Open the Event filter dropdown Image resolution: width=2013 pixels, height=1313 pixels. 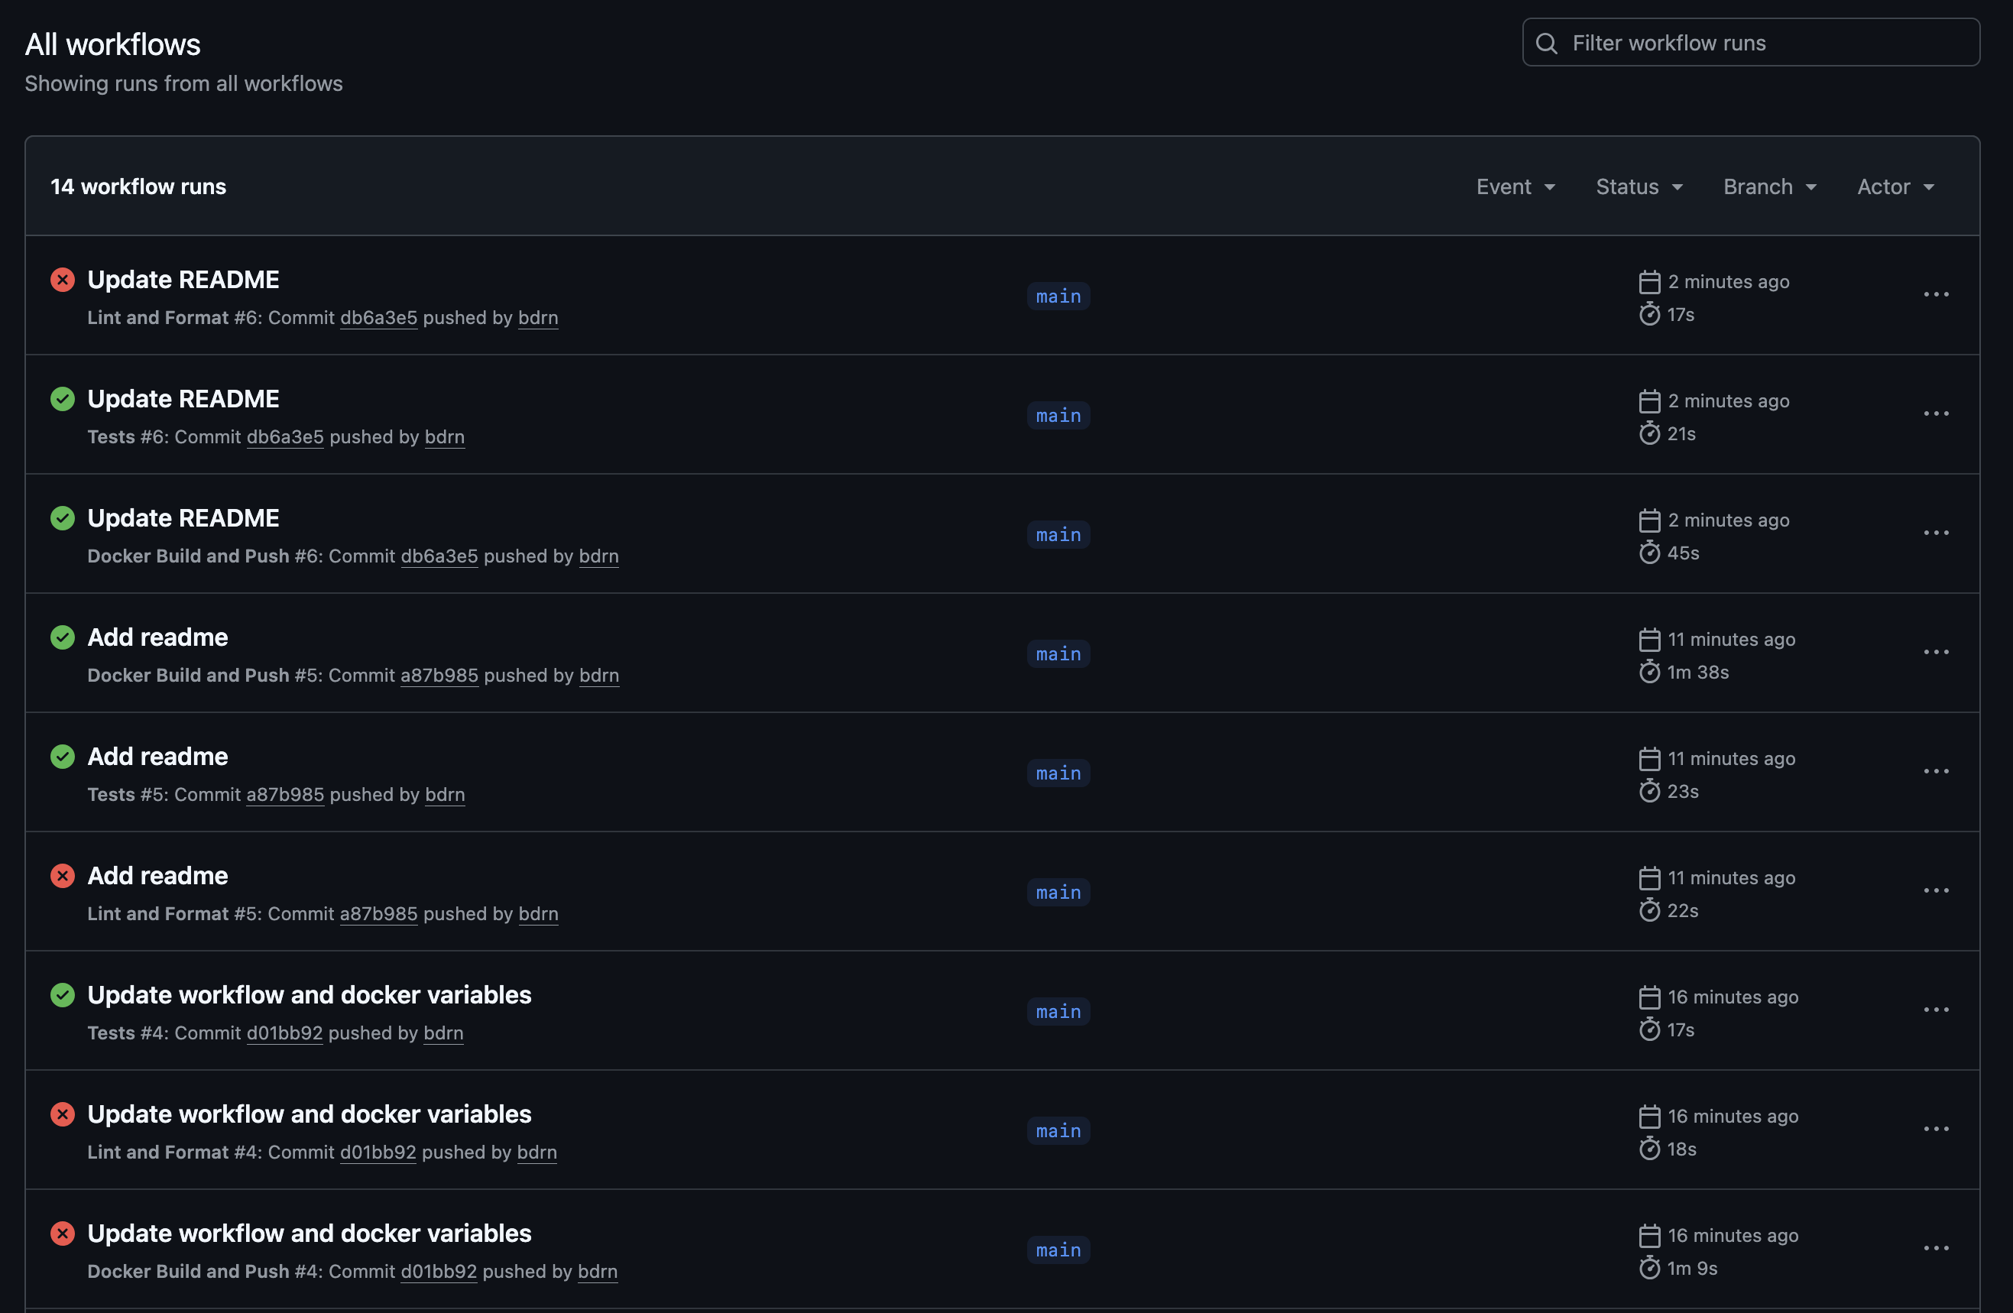(1515, 186)
